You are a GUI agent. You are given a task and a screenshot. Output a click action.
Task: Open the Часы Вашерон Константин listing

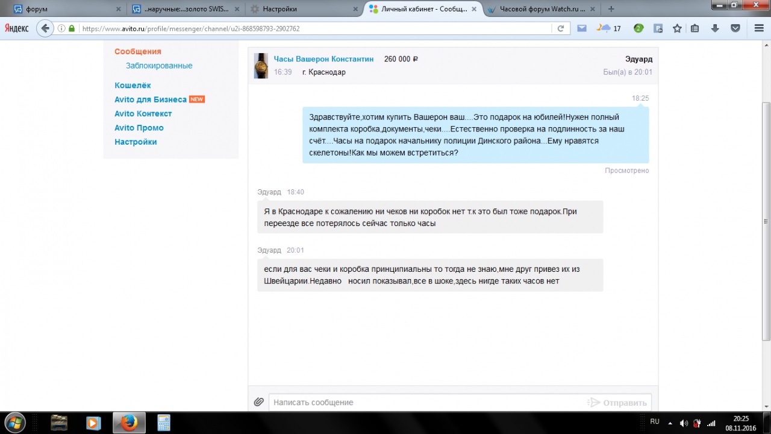tap(323, 59)
